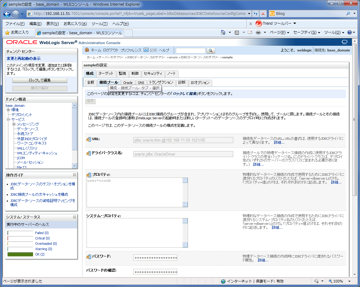Select デプロイメント in the domain tree
360x287 pixels.
pyautogui.click(x=22, y=115)
